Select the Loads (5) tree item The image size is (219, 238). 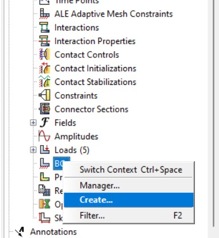72,150
